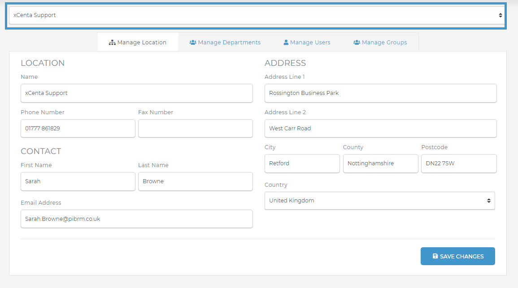Click the group icon beside Manage Groups
The height and width of the screenshot is (288, 518).
tap(357, 43)
